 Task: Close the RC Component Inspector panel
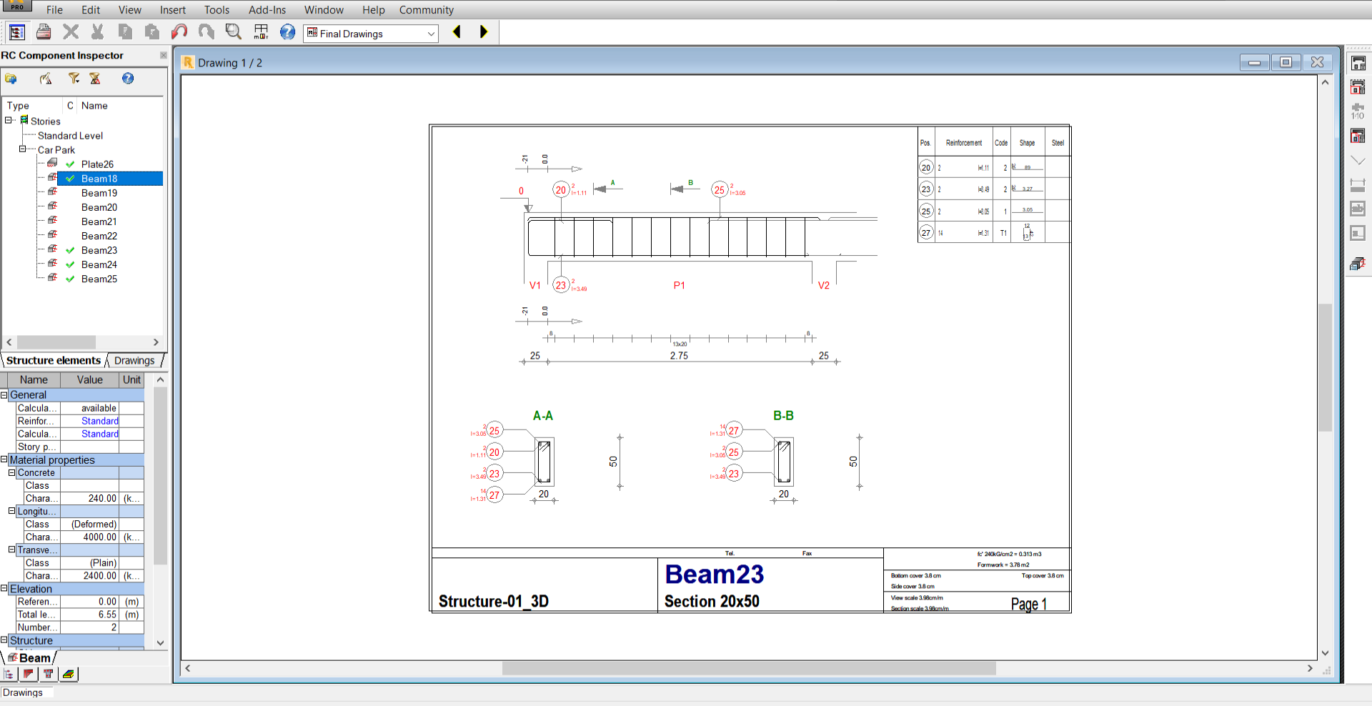(163, 55)
